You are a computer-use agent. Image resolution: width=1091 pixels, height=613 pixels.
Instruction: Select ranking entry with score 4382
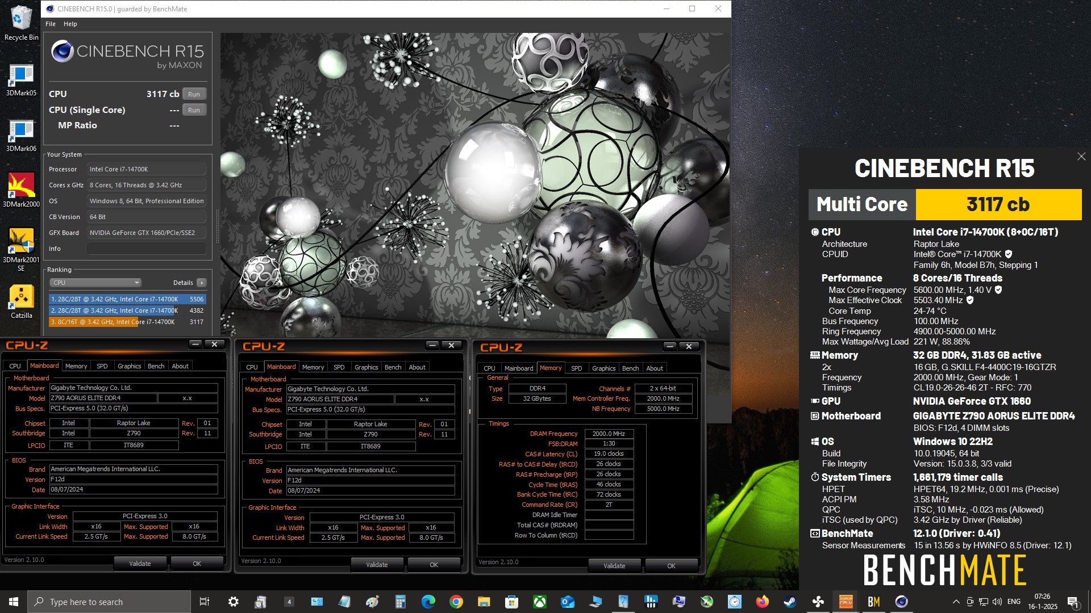127,310
